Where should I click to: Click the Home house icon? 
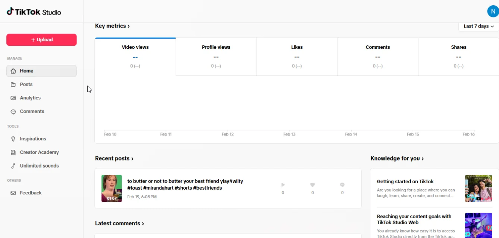tap(13, 71)
